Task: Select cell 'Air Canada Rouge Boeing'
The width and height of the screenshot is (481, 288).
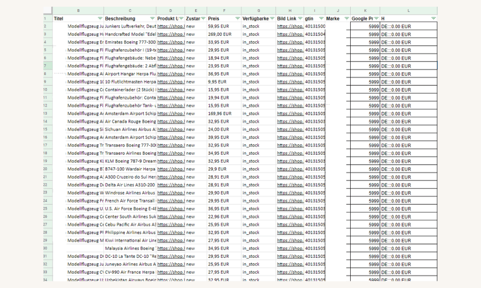Action: (130, 121)
